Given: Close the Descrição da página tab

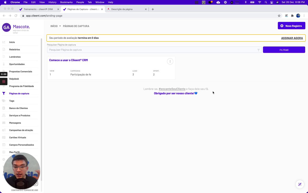Looking at the screenshot, I should pyautogui.click(x=146, y=9).
